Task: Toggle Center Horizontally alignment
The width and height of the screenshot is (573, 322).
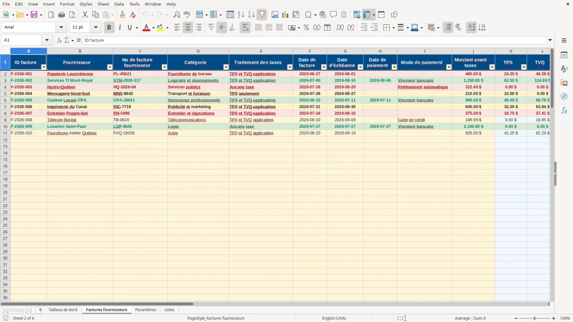Action: (x=188, y=28)
